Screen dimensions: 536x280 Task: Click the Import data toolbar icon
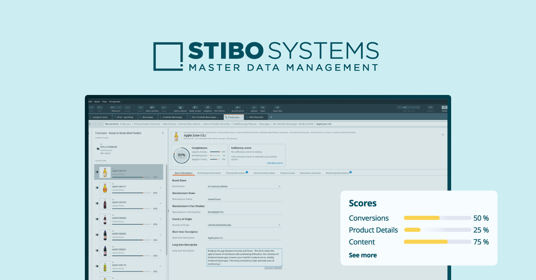277,107
